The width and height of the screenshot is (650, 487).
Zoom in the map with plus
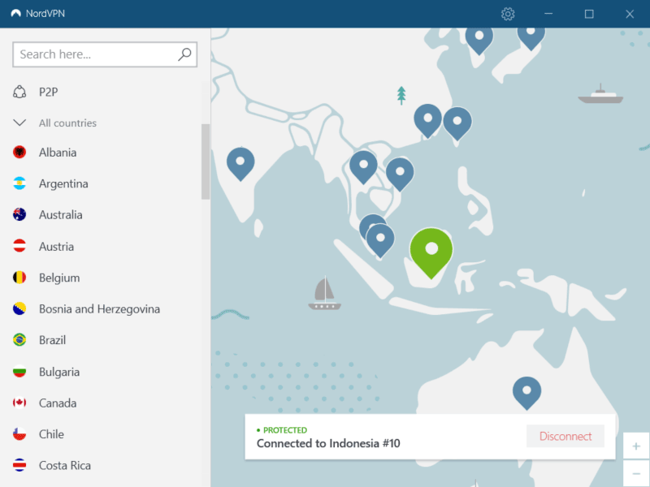pyautogui.click(x=636, y=446)
